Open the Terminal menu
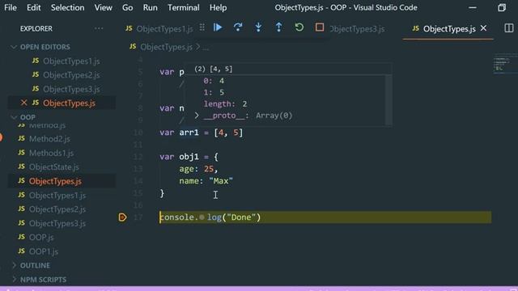Viewport: 518px width, 291px height. (184, 7)
